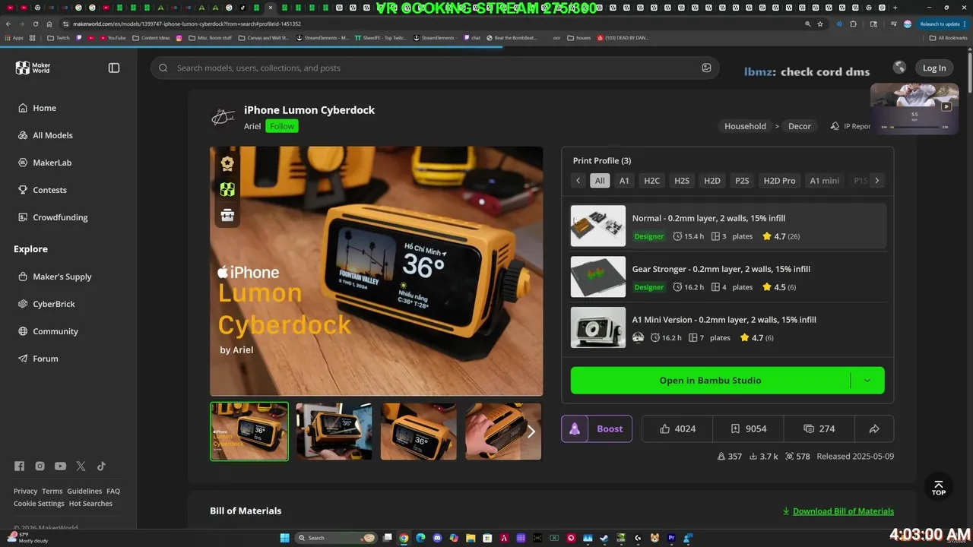This screenshot has height=547, width=973.
Task: Open the Decor category breadcrumb
Action: click(799, 126)
